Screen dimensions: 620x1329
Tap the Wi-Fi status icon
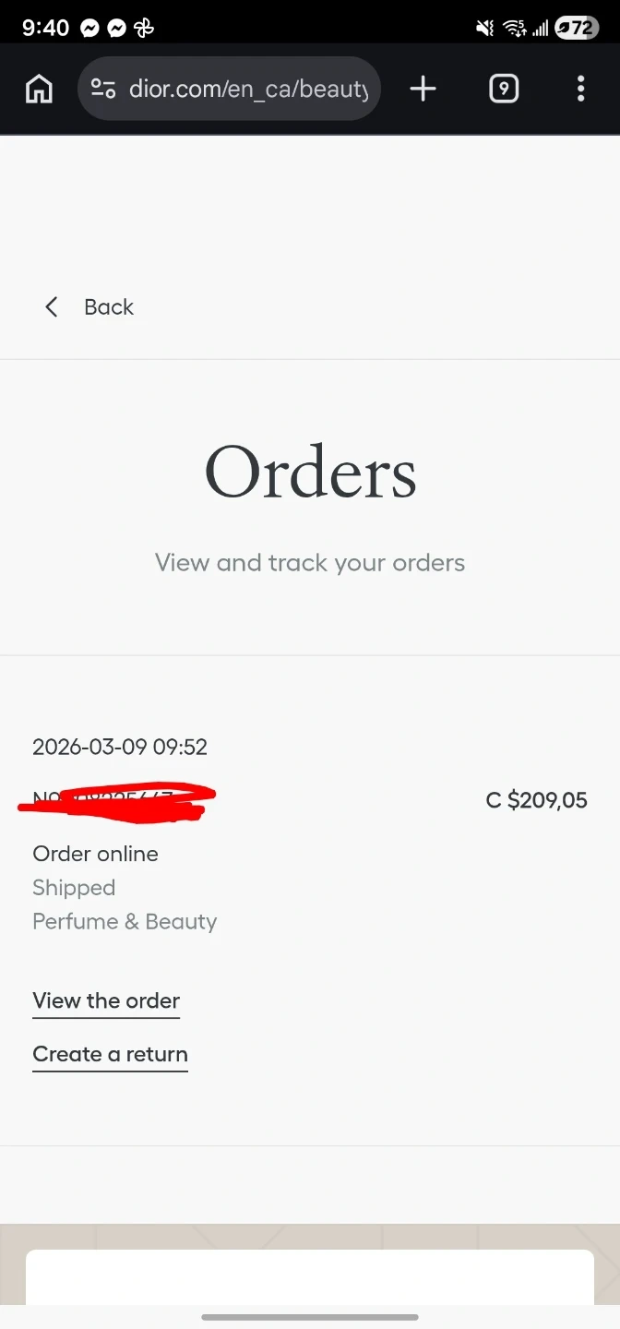click(x=515, y=29)
